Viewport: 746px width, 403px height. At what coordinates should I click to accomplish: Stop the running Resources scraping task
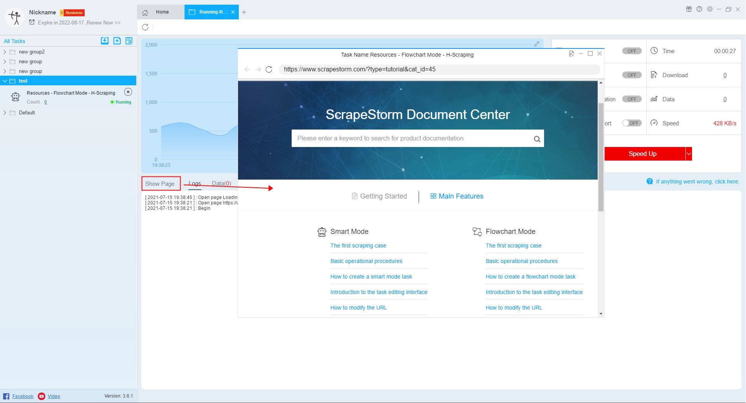click(128, 92)
